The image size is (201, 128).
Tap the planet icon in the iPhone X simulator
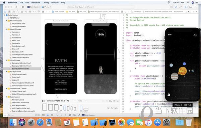[195, 35]
